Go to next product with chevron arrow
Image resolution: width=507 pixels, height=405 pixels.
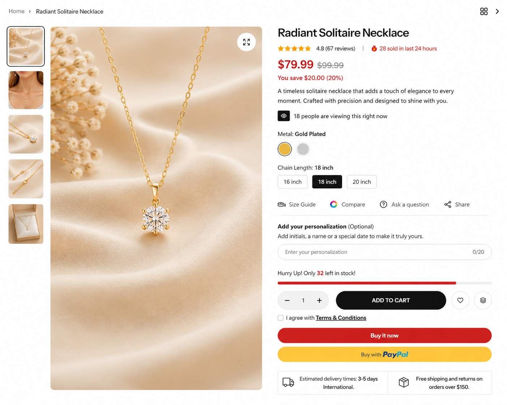[497, 12]
